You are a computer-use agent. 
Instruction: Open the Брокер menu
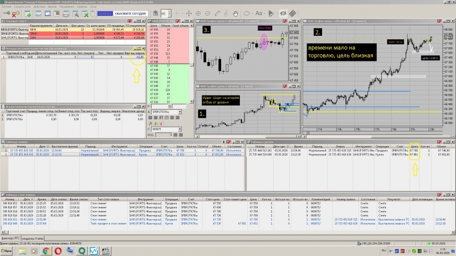coord(52,7)
